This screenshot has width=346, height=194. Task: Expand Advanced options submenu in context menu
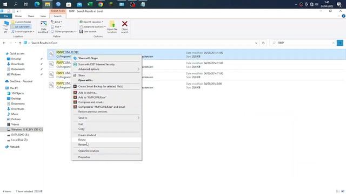(x=107, y=70)
